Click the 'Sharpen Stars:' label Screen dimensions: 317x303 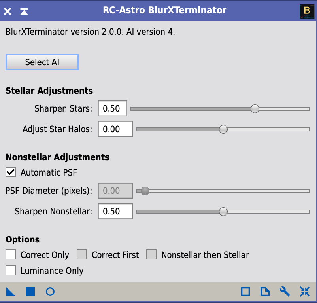click(x=63, y=109)
